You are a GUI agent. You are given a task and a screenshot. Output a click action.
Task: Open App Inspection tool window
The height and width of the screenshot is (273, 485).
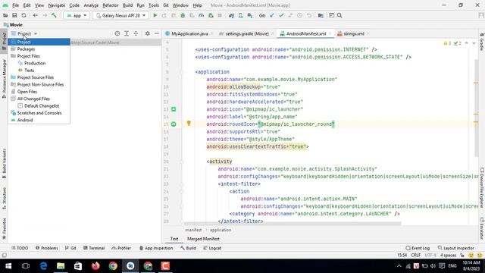tap(156, 248)
